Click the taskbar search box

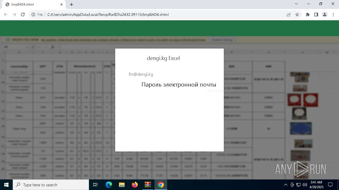click(x=51, y=185)
